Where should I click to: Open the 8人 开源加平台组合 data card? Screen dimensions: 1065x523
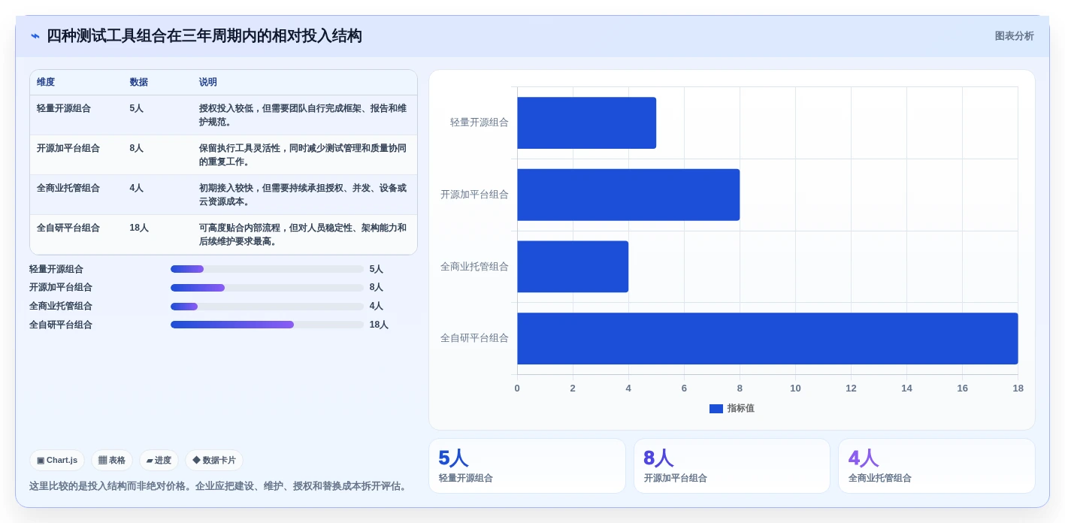[732, 466]
